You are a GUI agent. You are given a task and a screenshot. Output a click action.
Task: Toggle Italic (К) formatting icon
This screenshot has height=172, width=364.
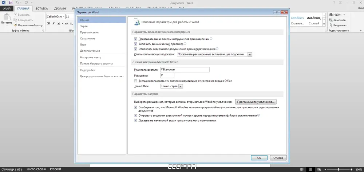(x=54, y=23)
